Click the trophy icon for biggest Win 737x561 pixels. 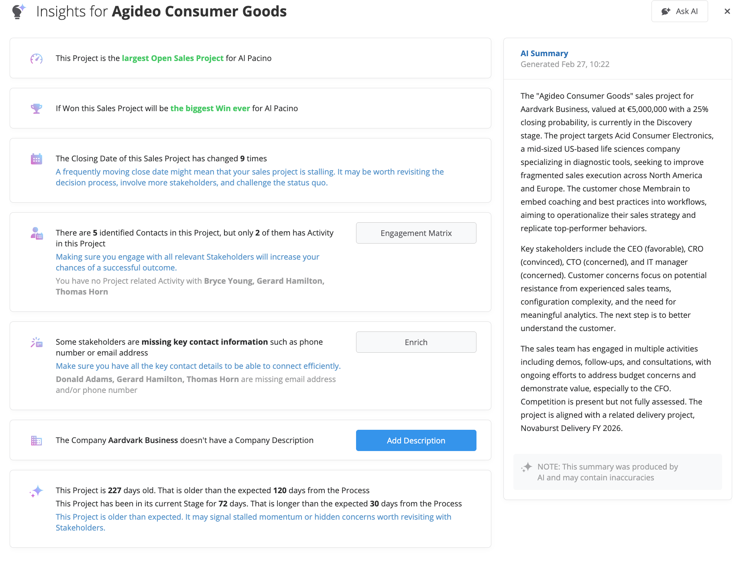[x=37, y=108]
